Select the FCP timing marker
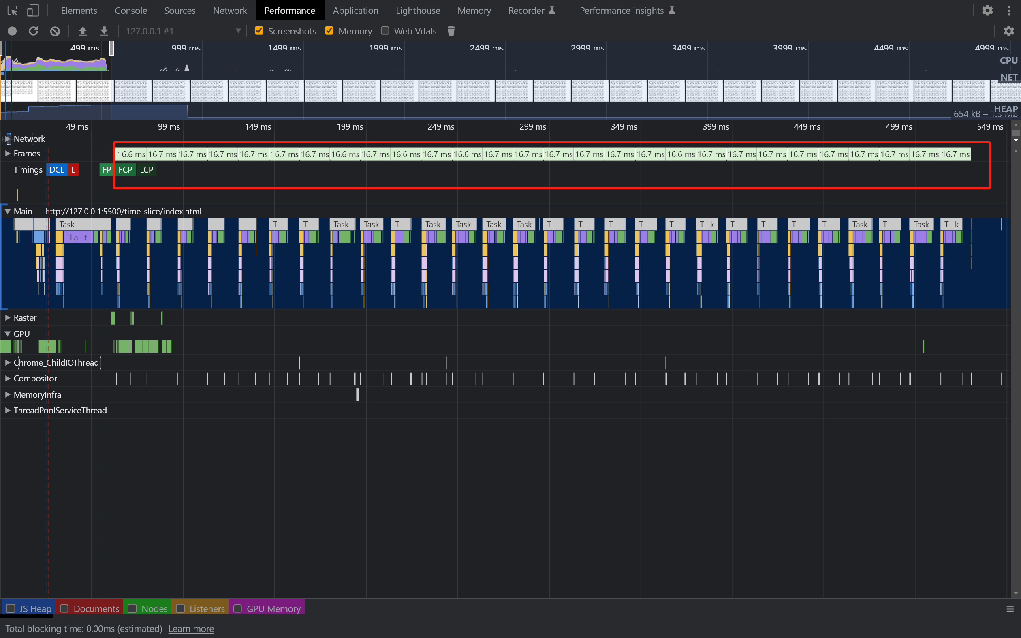This screenshot has height=638, width=1021. [125, 169]
